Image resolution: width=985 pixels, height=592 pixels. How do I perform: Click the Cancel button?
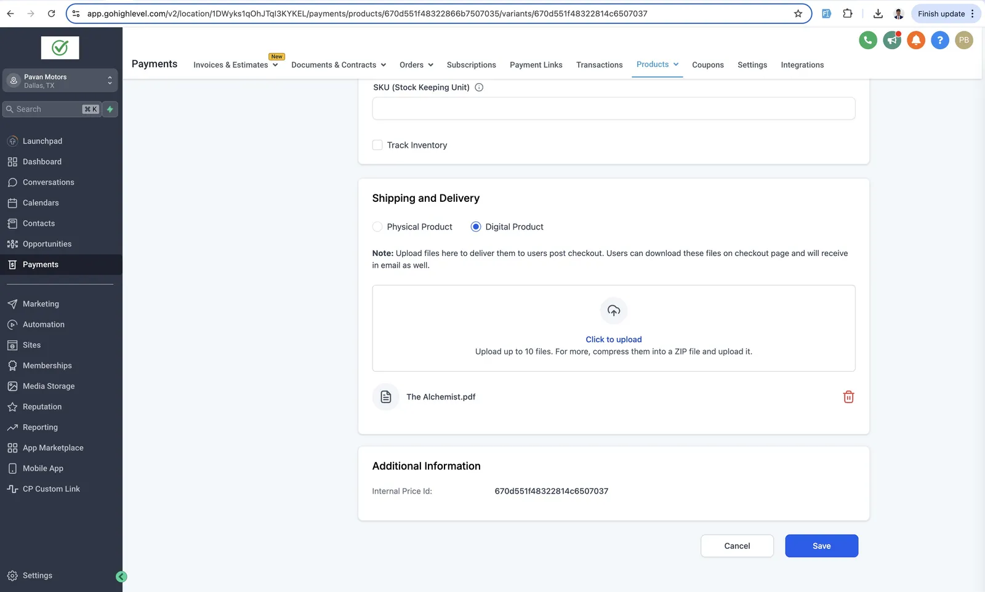737,546
